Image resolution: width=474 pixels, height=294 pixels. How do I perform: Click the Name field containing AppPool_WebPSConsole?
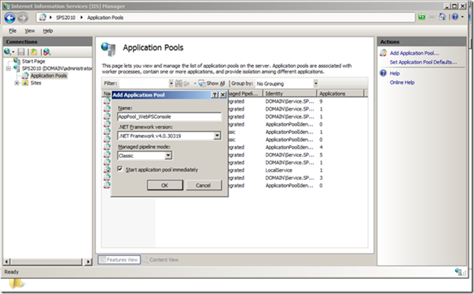click(x=169, y=117)
